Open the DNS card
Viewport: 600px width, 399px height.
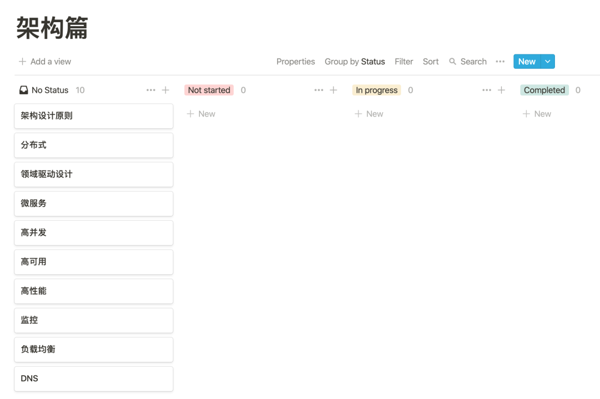[94, 378]
